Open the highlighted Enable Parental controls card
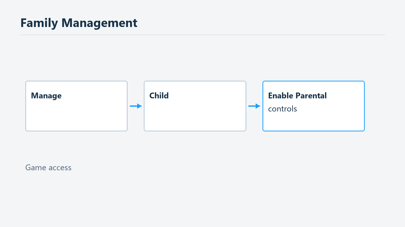This screenshot has height=227, width=405. (x=314, y=106)
